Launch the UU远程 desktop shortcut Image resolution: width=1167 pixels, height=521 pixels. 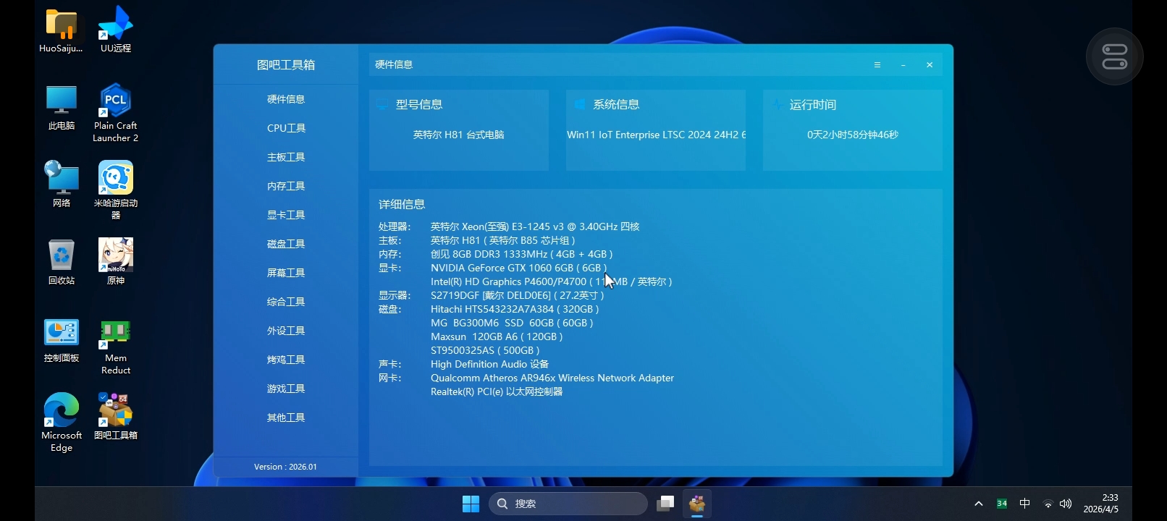[x=116, y=30]
